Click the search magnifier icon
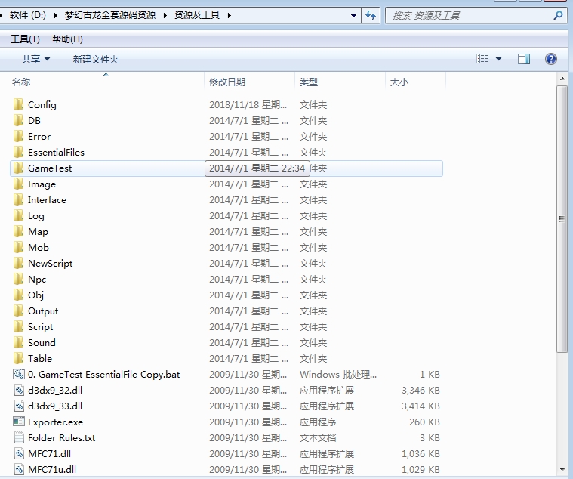 coord(559,15)
